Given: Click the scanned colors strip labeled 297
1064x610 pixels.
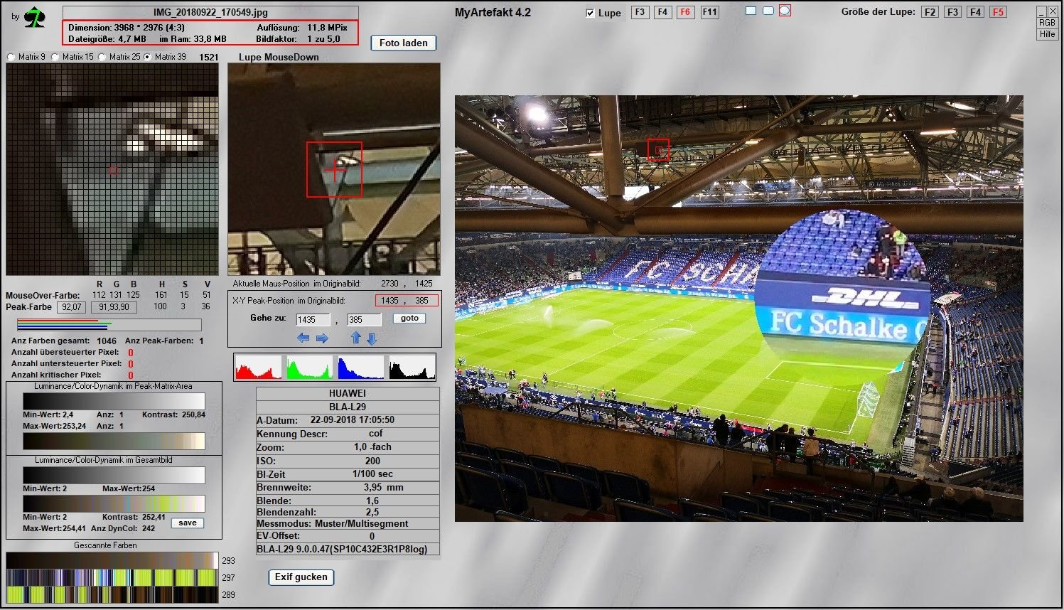Looking at the screenshot, I should tap(112, 577).
